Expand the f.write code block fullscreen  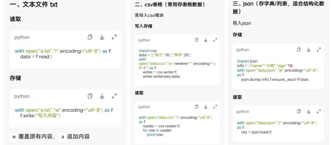click(114, 96)
